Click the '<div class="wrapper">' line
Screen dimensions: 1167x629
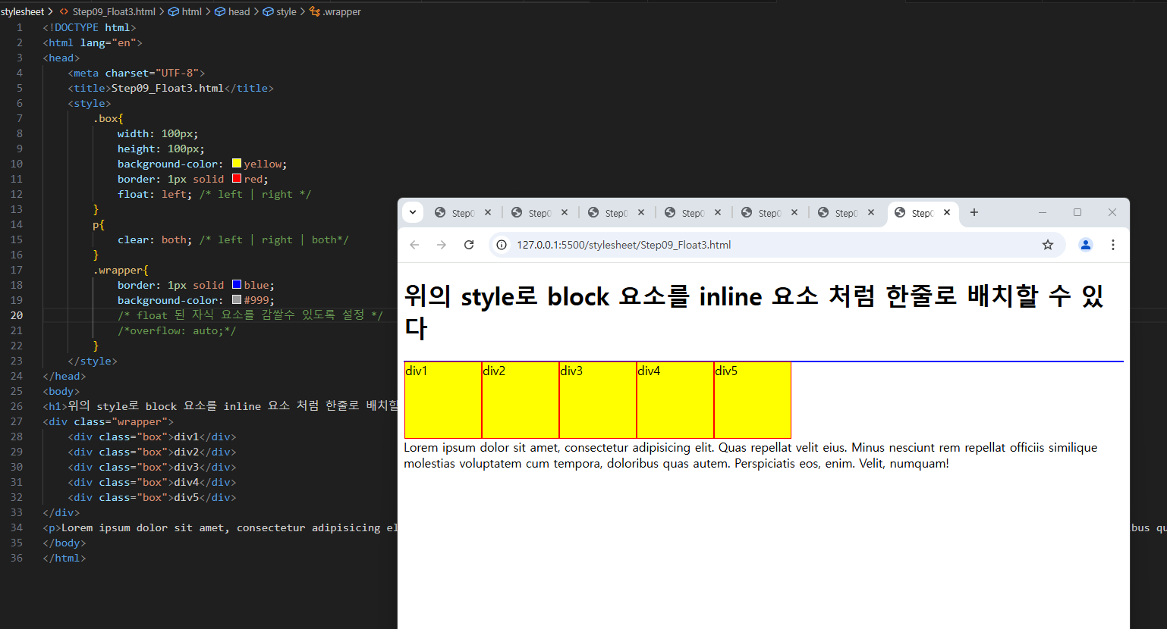click(x=109, y=421)
